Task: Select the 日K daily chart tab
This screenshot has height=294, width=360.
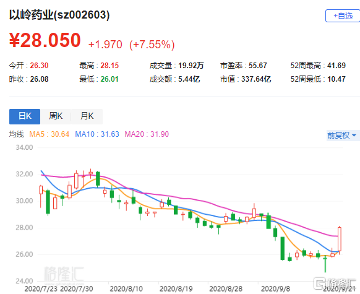Action: [x=25, y=116]
